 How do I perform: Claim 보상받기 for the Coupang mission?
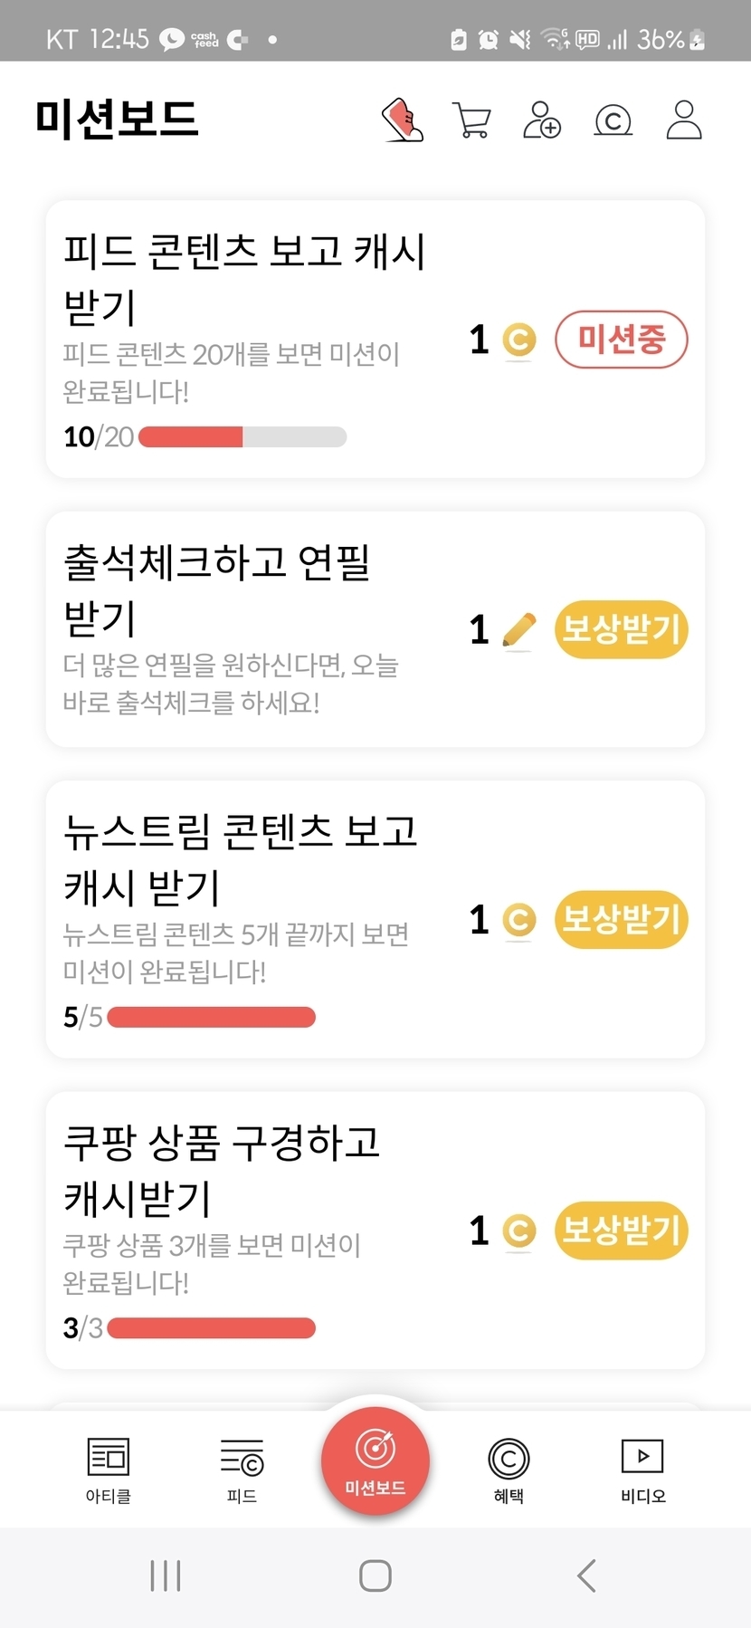point(621,1231)
